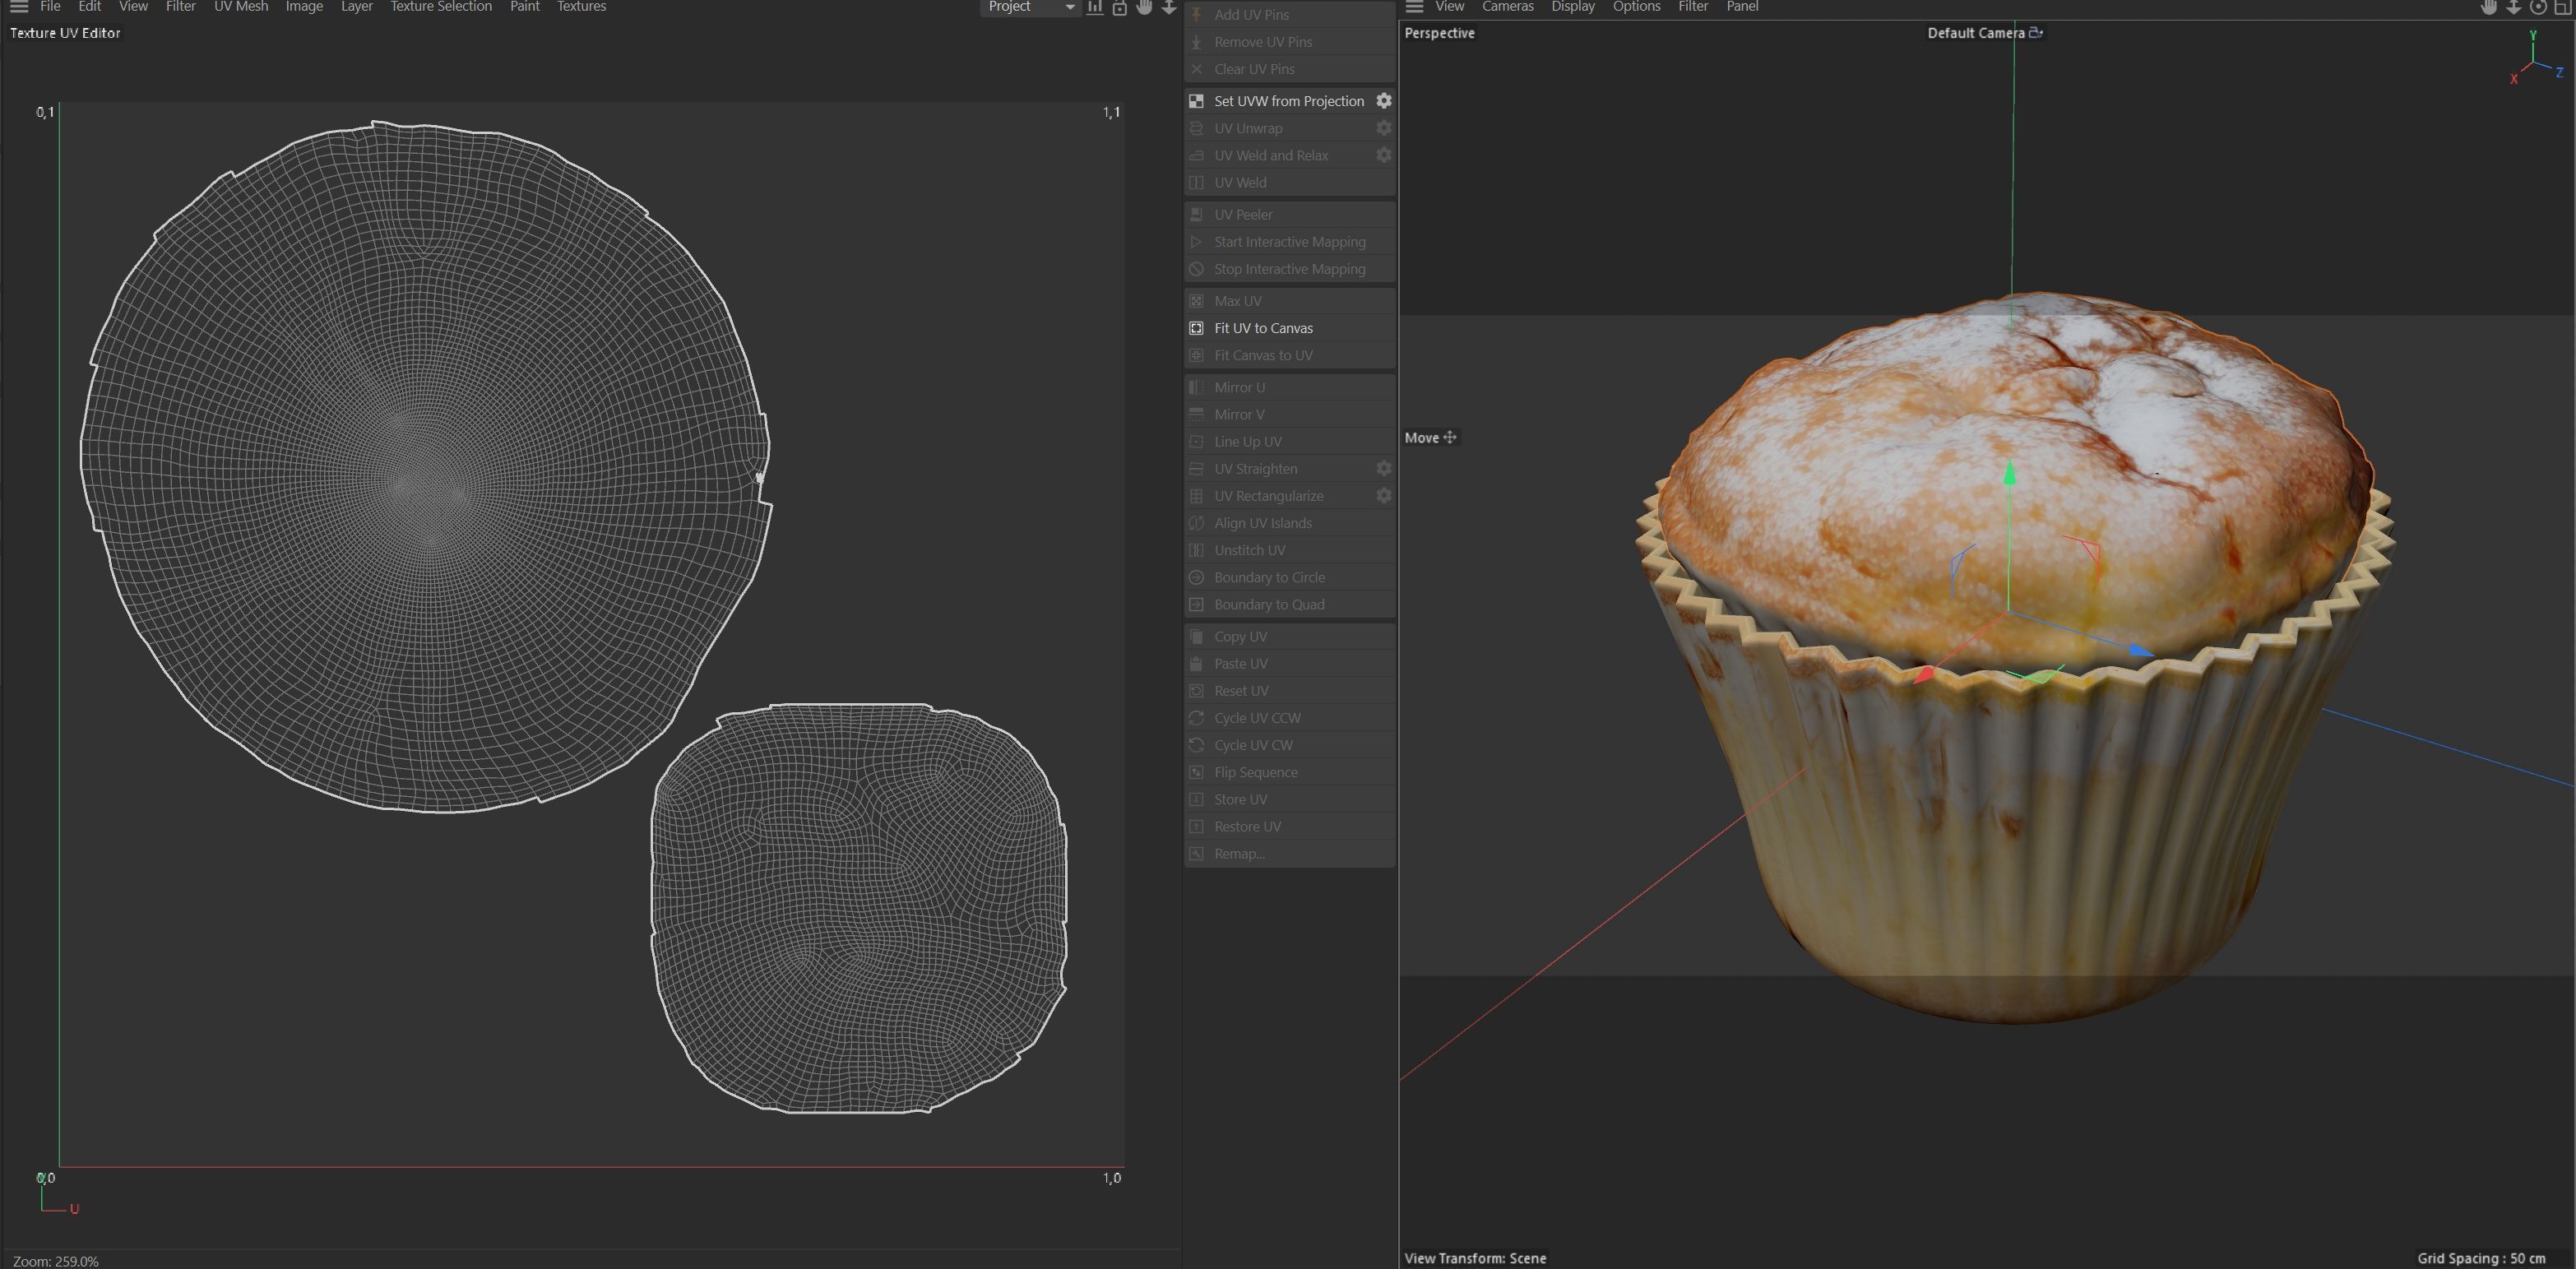Viewport: 2576px width, 1269px height.
Task: Click the camera icon next to Default Camera
Action: tap(2035, 32)
